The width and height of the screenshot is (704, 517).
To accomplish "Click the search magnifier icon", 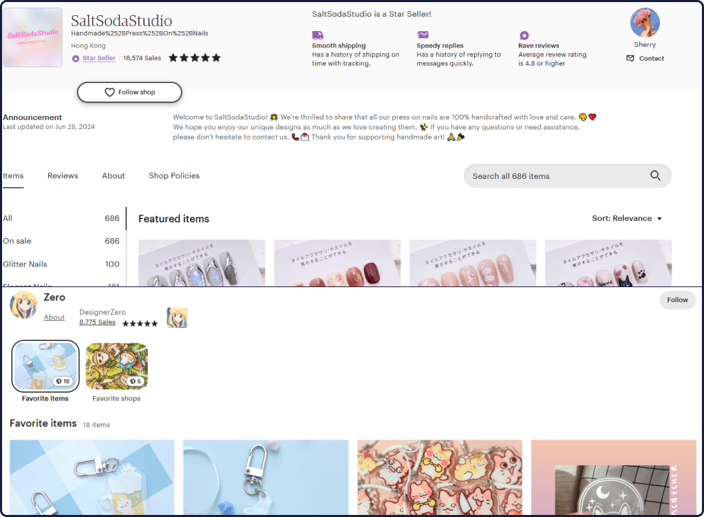I will click(x=655, y=176).
